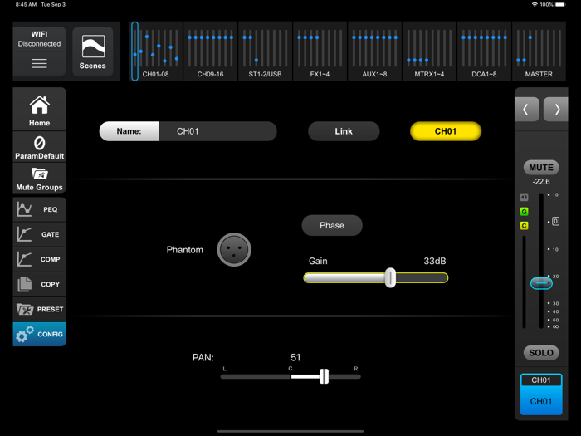Toggle the 48 phantom indicator
The image size is (581, 436).
pos(524,198)
